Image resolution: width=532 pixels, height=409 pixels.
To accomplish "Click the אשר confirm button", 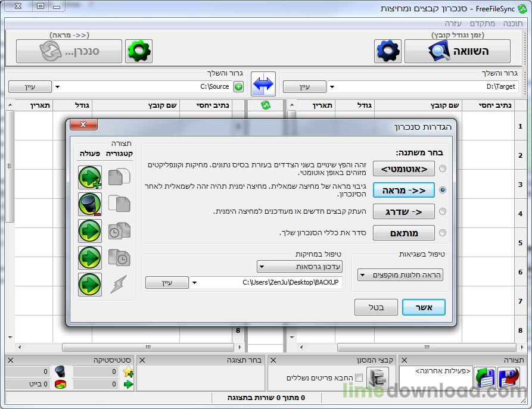I will [424, 307].
